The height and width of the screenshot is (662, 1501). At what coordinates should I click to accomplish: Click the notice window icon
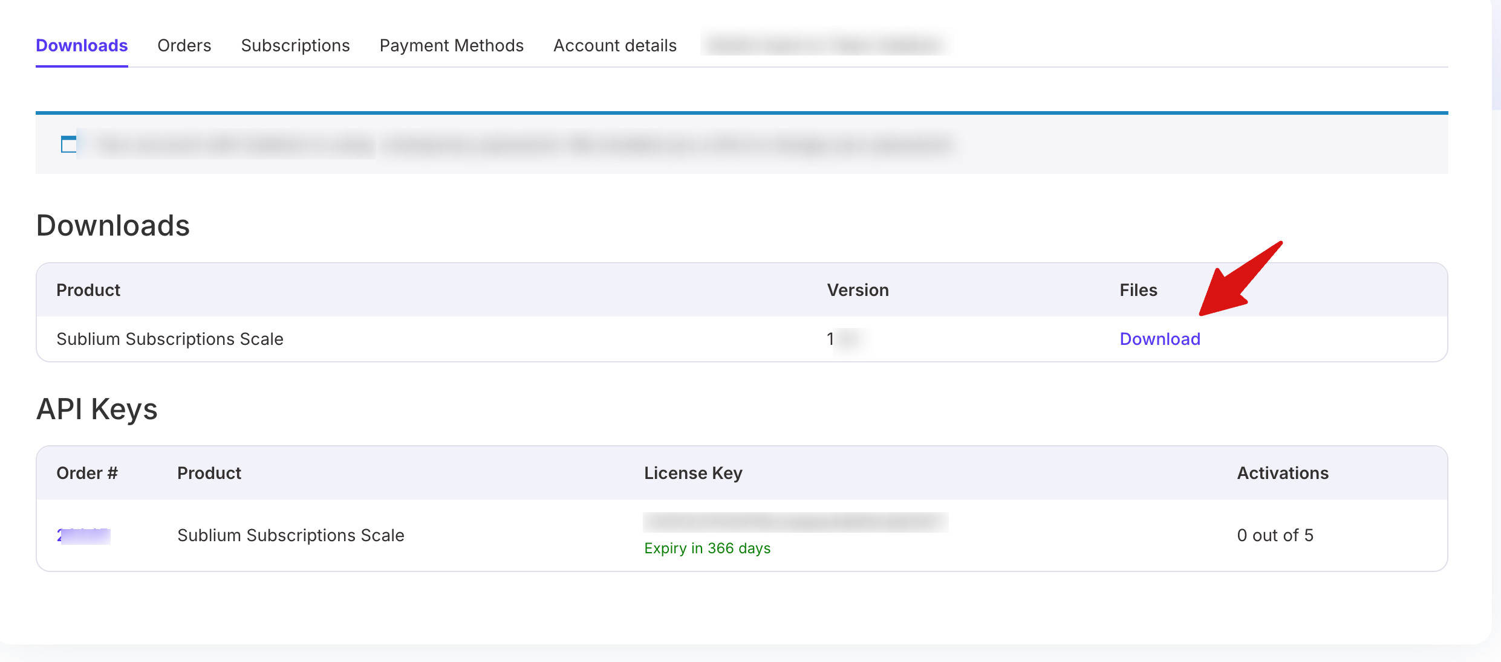(69, 144)
